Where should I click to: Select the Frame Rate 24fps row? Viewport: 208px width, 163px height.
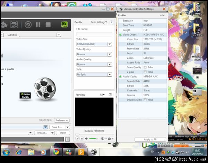(142, 49)
